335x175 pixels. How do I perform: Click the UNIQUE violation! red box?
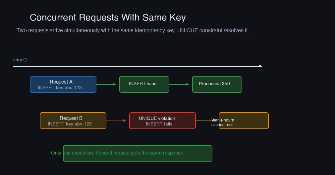[x=162, y=121]
